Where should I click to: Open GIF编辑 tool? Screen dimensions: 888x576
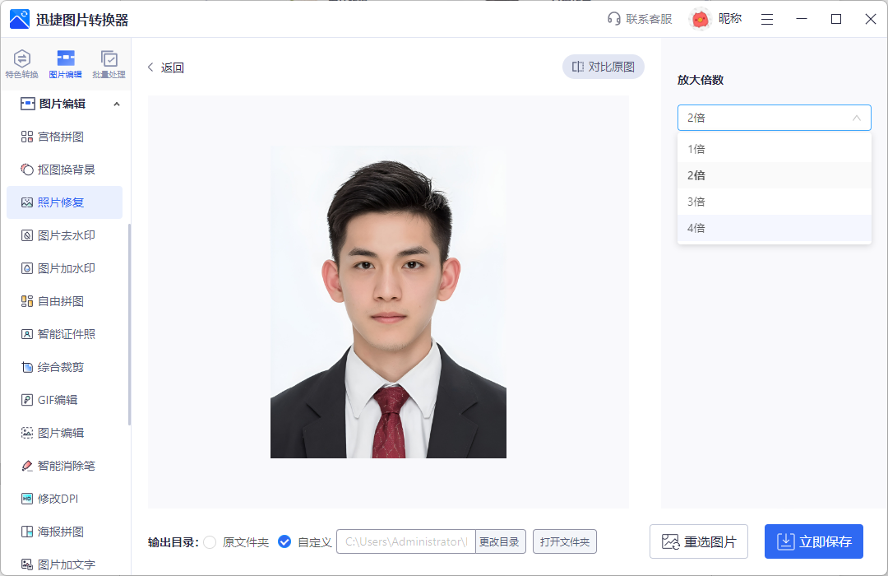65,400
